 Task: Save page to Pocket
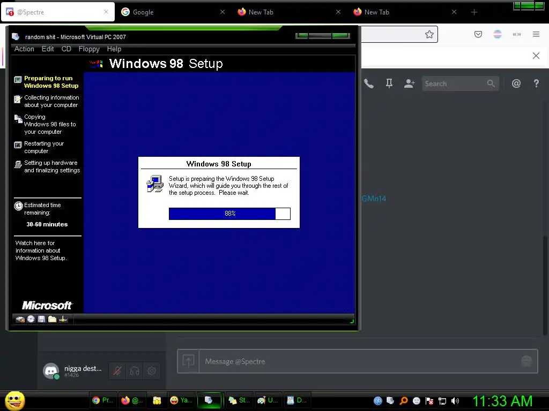478,34
